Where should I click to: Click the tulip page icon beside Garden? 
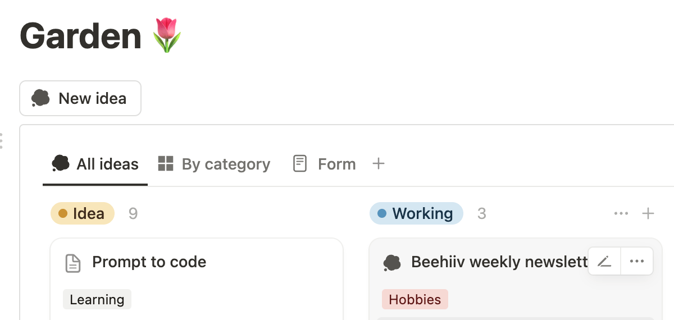pos(167,35)
